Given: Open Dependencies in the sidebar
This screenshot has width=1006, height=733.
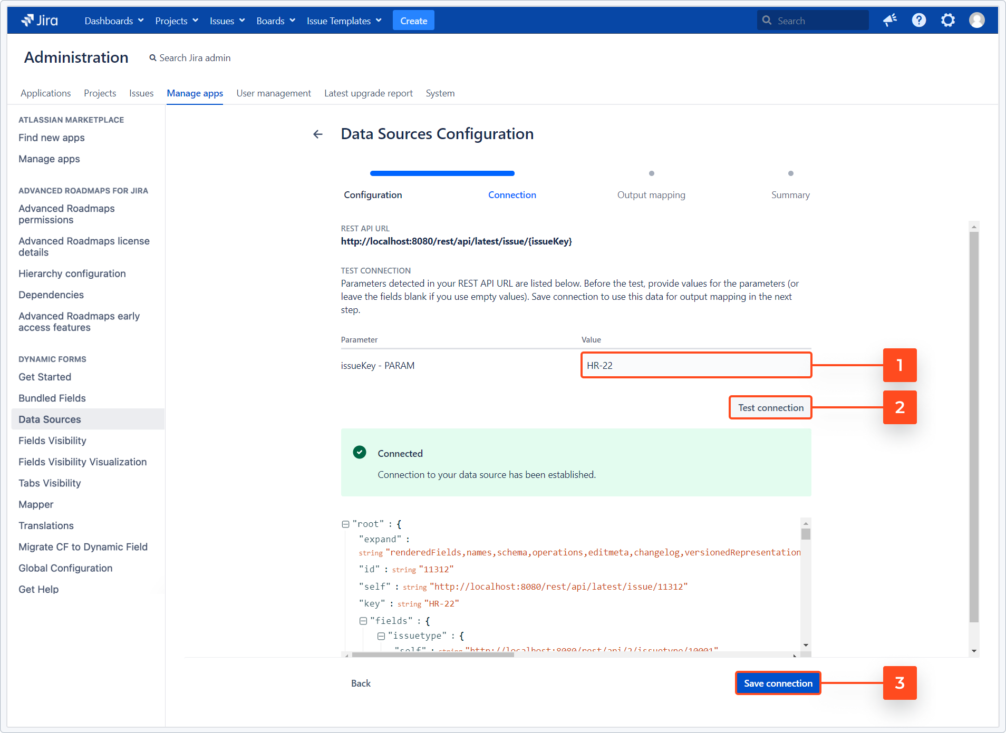Looking at the screenshot, I should click(x=51, y=295).
